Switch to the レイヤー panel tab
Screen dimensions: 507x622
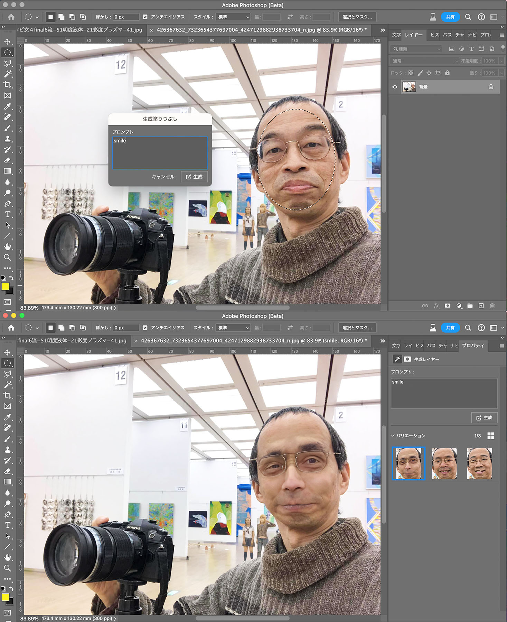[x=413, y=35]
